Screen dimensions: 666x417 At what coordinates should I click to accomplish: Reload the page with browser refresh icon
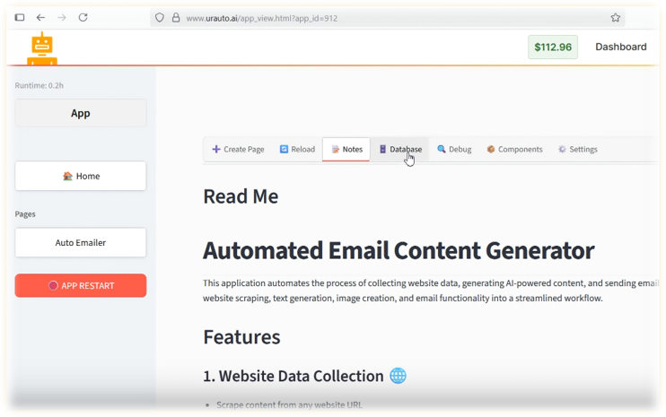[x=83, y=17]
